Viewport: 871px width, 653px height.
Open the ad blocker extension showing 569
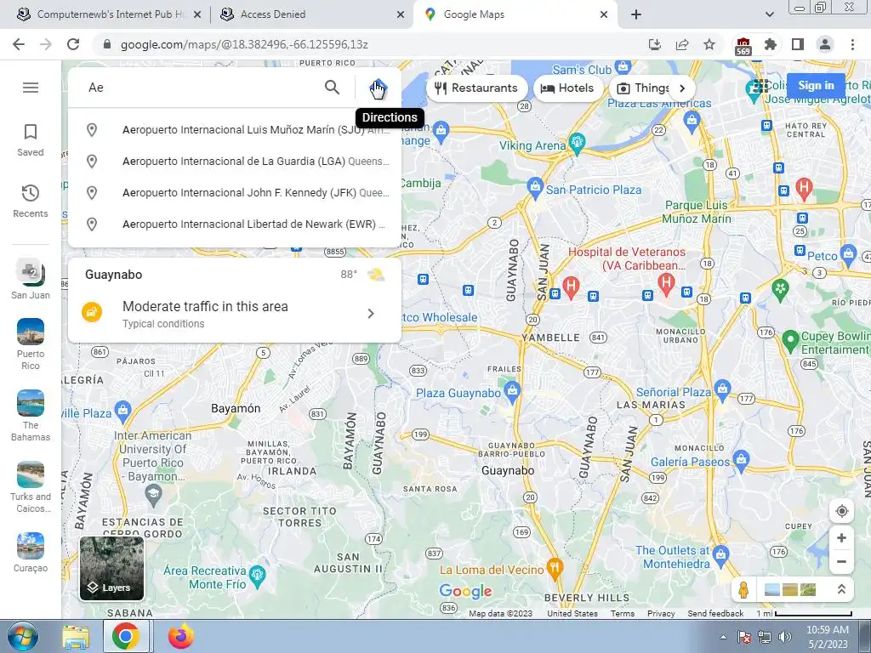743,46
